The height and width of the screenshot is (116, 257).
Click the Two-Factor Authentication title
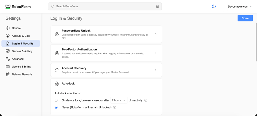coord(79,50)
